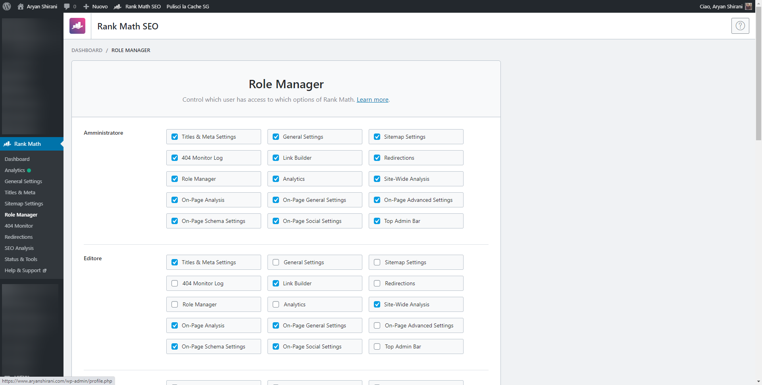Disable Editore Link Builder checkbox
762x385 pixels.
pos(276,283)
